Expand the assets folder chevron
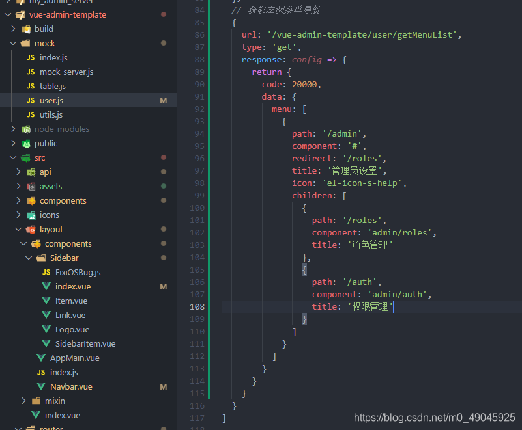The height and width of the screenshot is (430, 522). tap(18, 186)
